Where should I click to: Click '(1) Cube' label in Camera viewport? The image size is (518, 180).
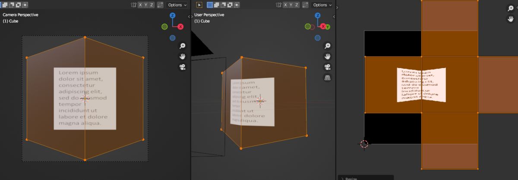(10, 21)
